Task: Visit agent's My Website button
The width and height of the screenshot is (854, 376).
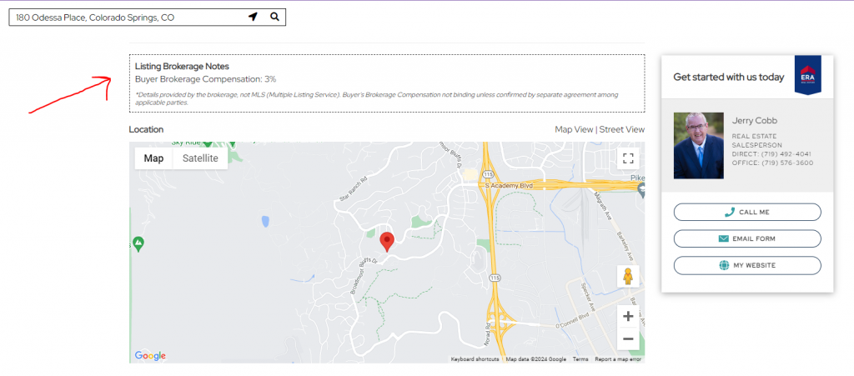Action: 746,265
